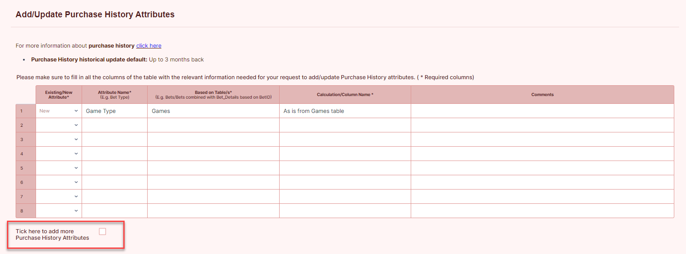Select the Comments cell in row 8

click(542, 211)
